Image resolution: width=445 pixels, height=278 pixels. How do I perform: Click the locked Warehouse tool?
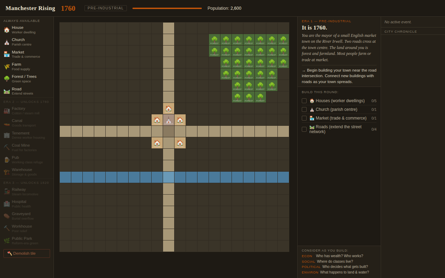click(27, 172)
